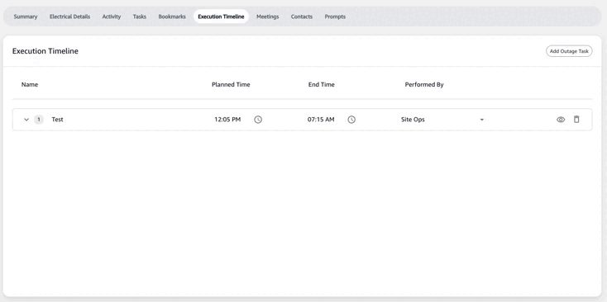607x302 pixels.
Task: Open the Bookmarks tab
Action: (x=172, y=17)
